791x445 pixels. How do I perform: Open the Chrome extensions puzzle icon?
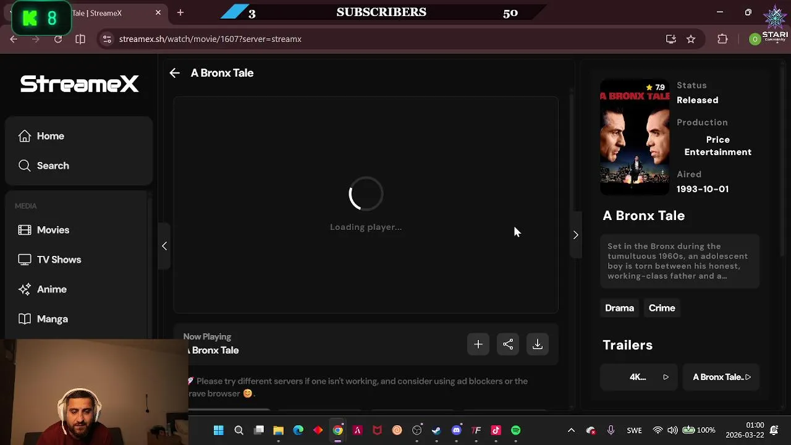[722, 39]
